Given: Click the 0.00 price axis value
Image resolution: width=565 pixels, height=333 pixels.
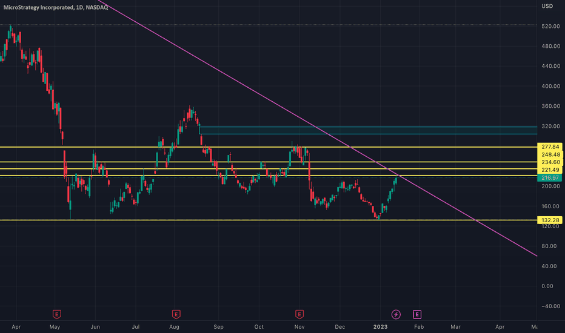Looking at the screenshot, I should pyautogui.click(x=547, y=286).
